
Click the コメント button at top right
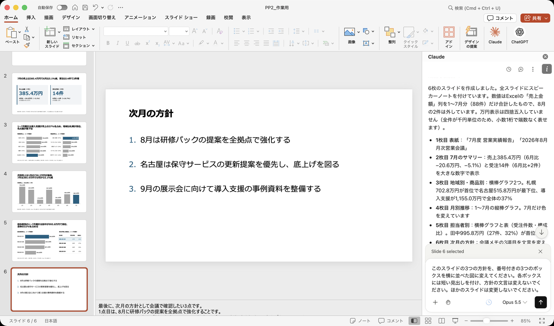click(500, 18)
